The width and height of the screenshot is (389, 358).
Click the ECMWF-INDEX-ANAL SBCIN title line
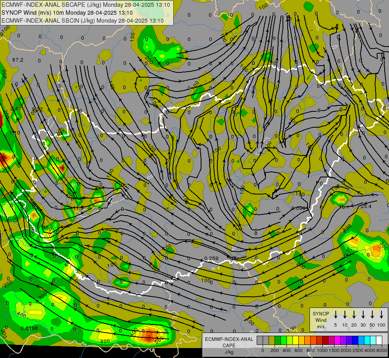83,21
